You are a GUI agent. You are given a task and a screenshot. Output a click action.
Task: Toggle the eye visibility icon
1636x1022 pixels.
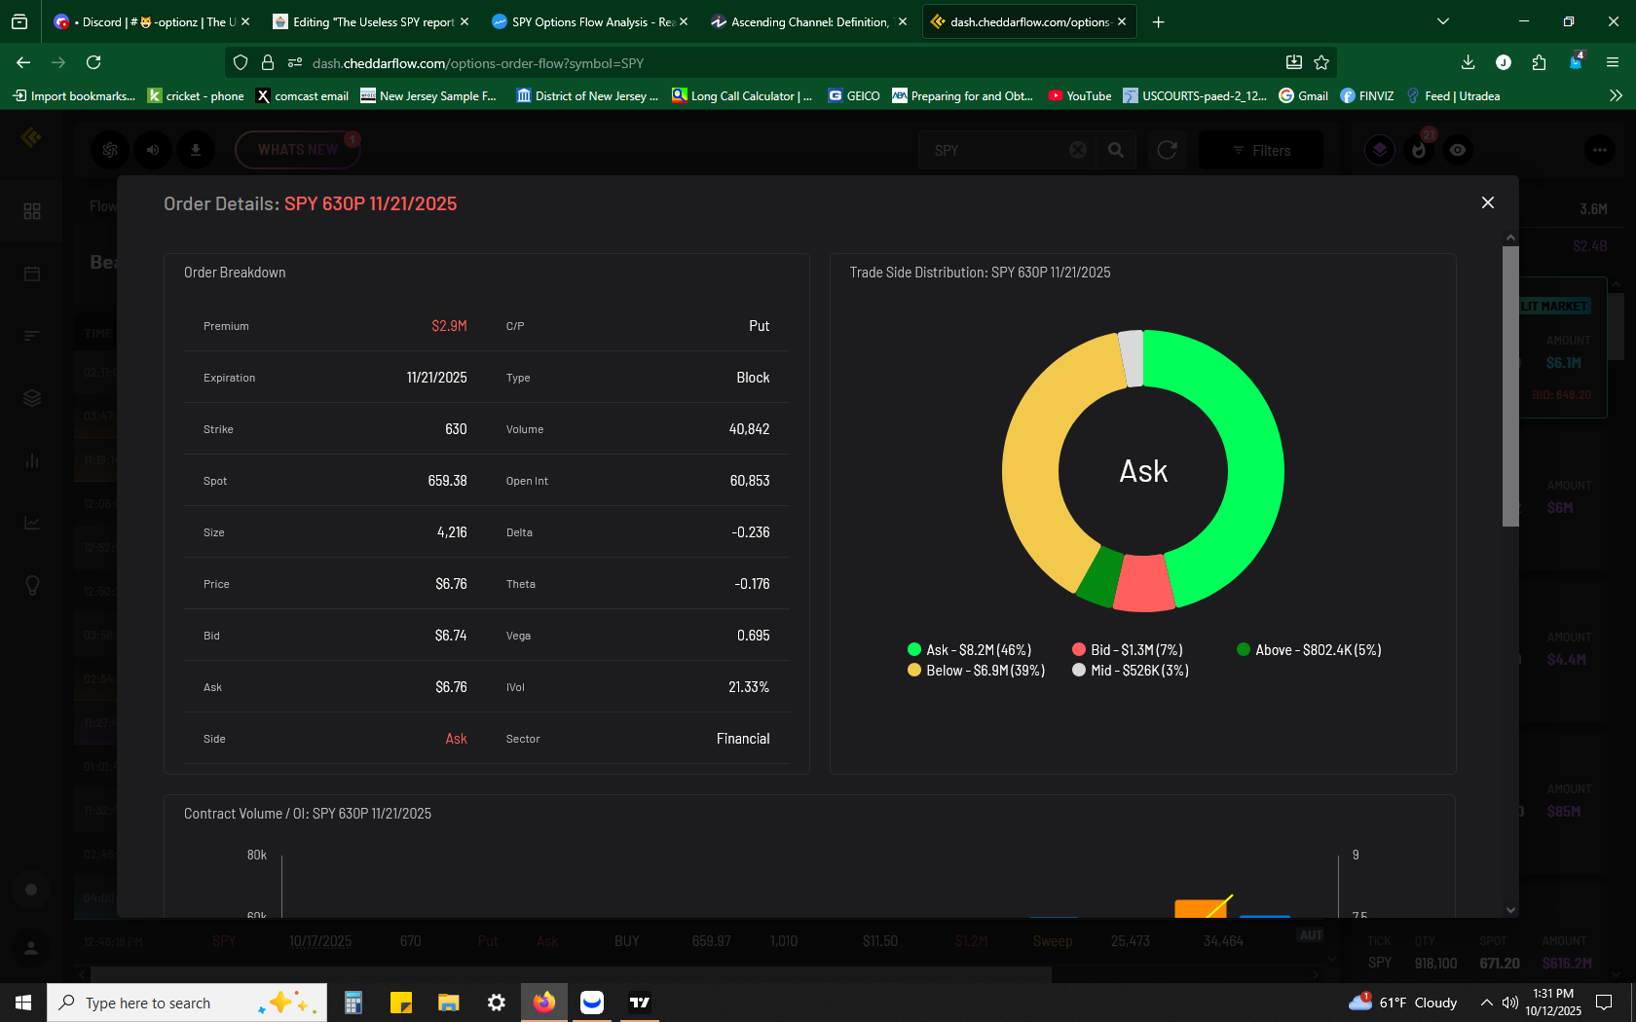[x=1458, y=150]
